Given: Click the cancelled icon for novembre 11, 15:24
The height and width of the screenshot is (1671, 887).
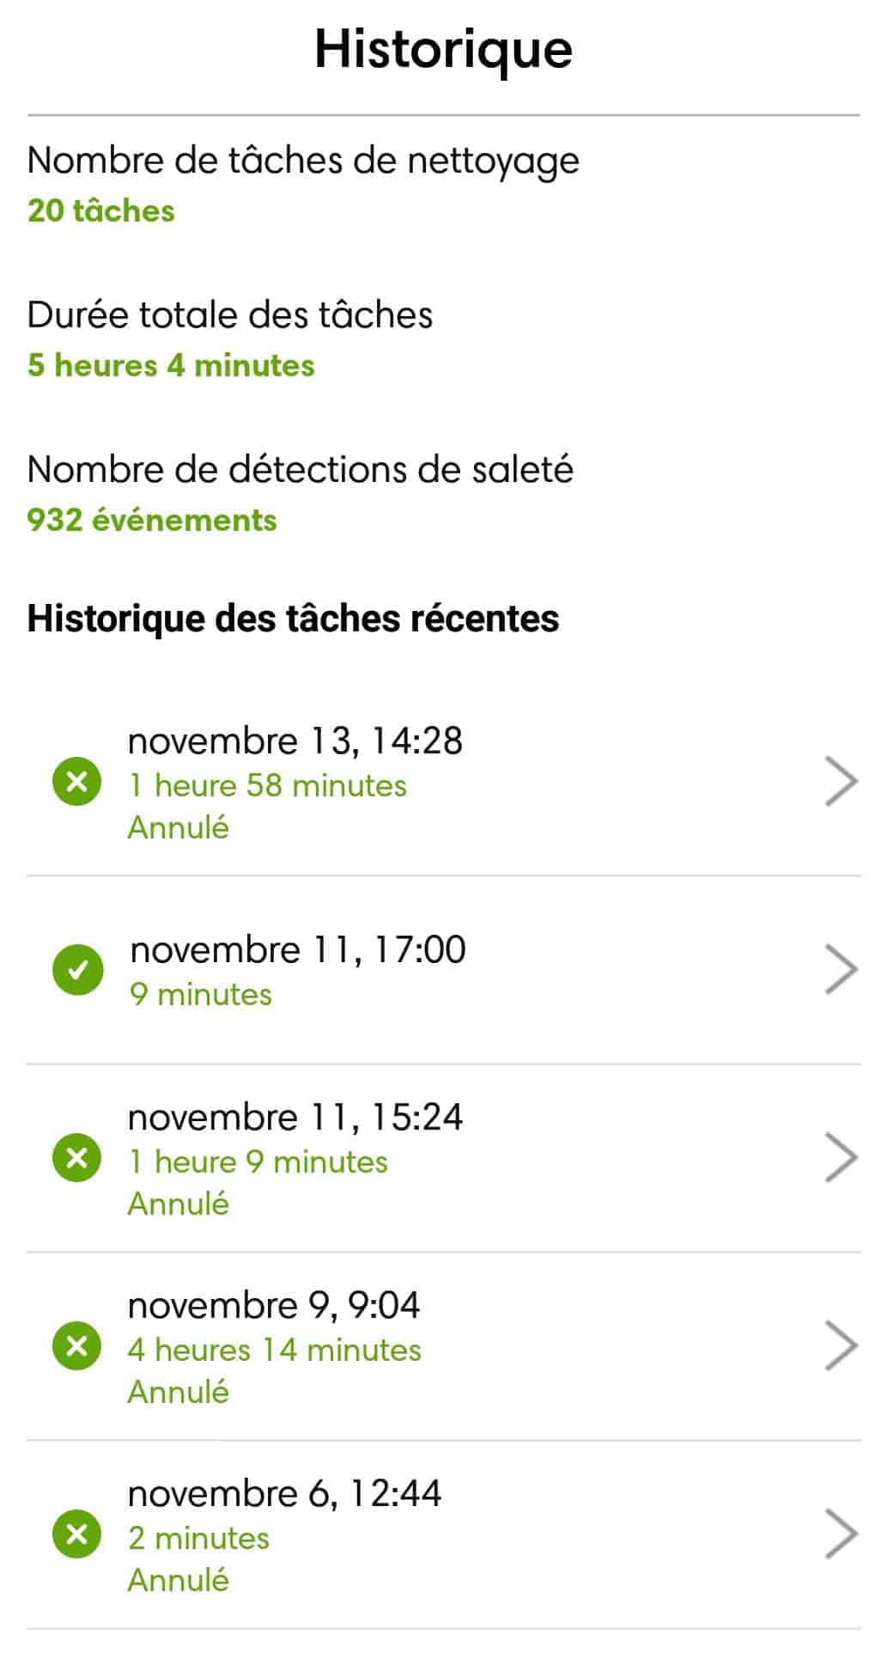Looking at the screenshot, I should click(77, 1158).
